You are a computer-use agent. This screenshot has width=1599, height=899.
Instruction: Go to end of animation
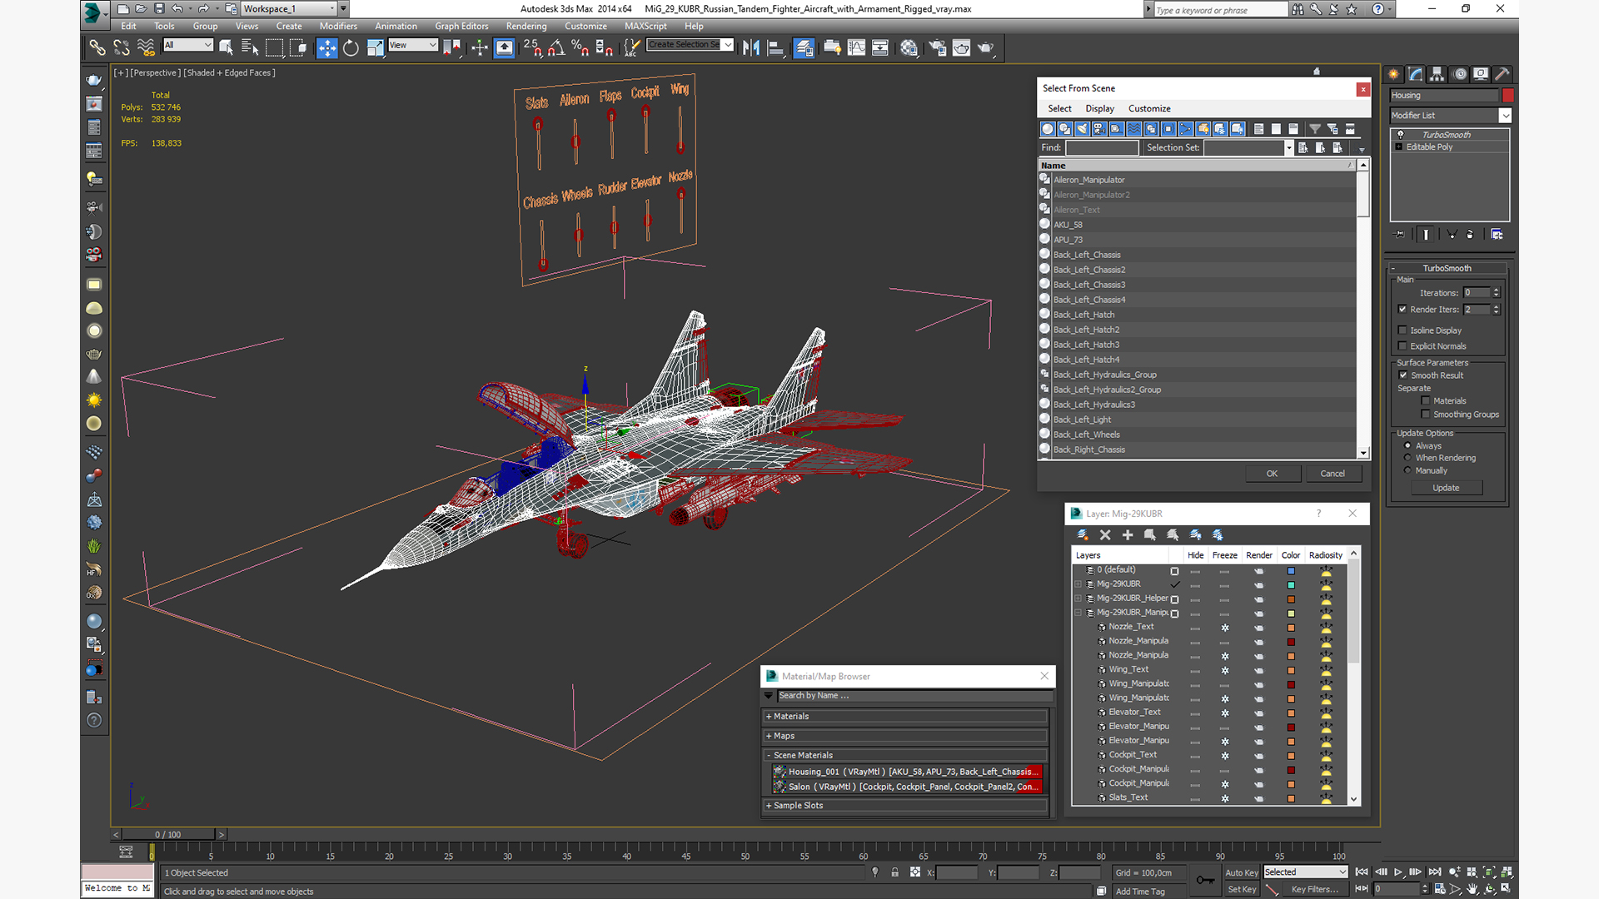coord(1434,872)
